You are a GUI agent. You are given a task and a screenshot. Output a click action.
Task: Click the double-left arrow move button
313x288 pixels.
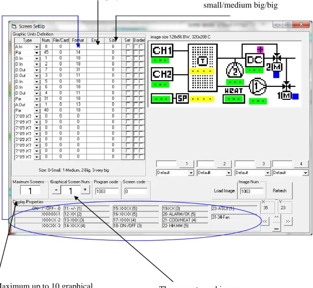point(265,221)
